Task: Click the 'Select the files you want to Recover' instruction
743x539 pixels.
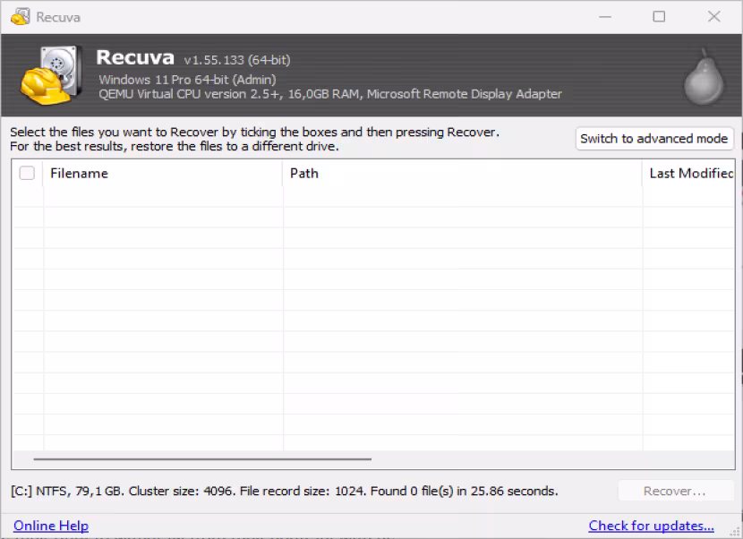Action: (255, 132)
